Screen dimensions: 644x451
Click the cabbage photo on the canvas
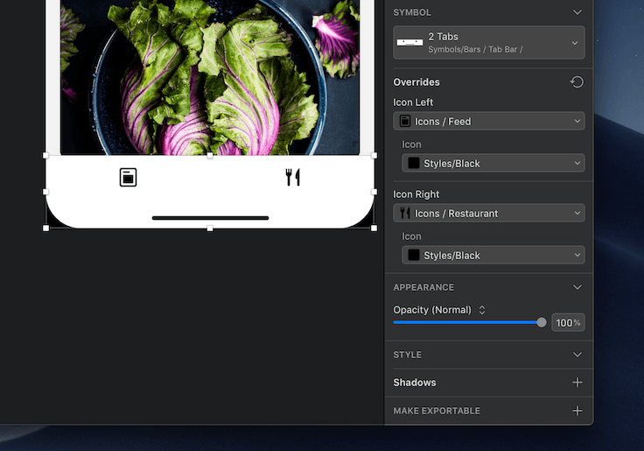click(210, 77)
